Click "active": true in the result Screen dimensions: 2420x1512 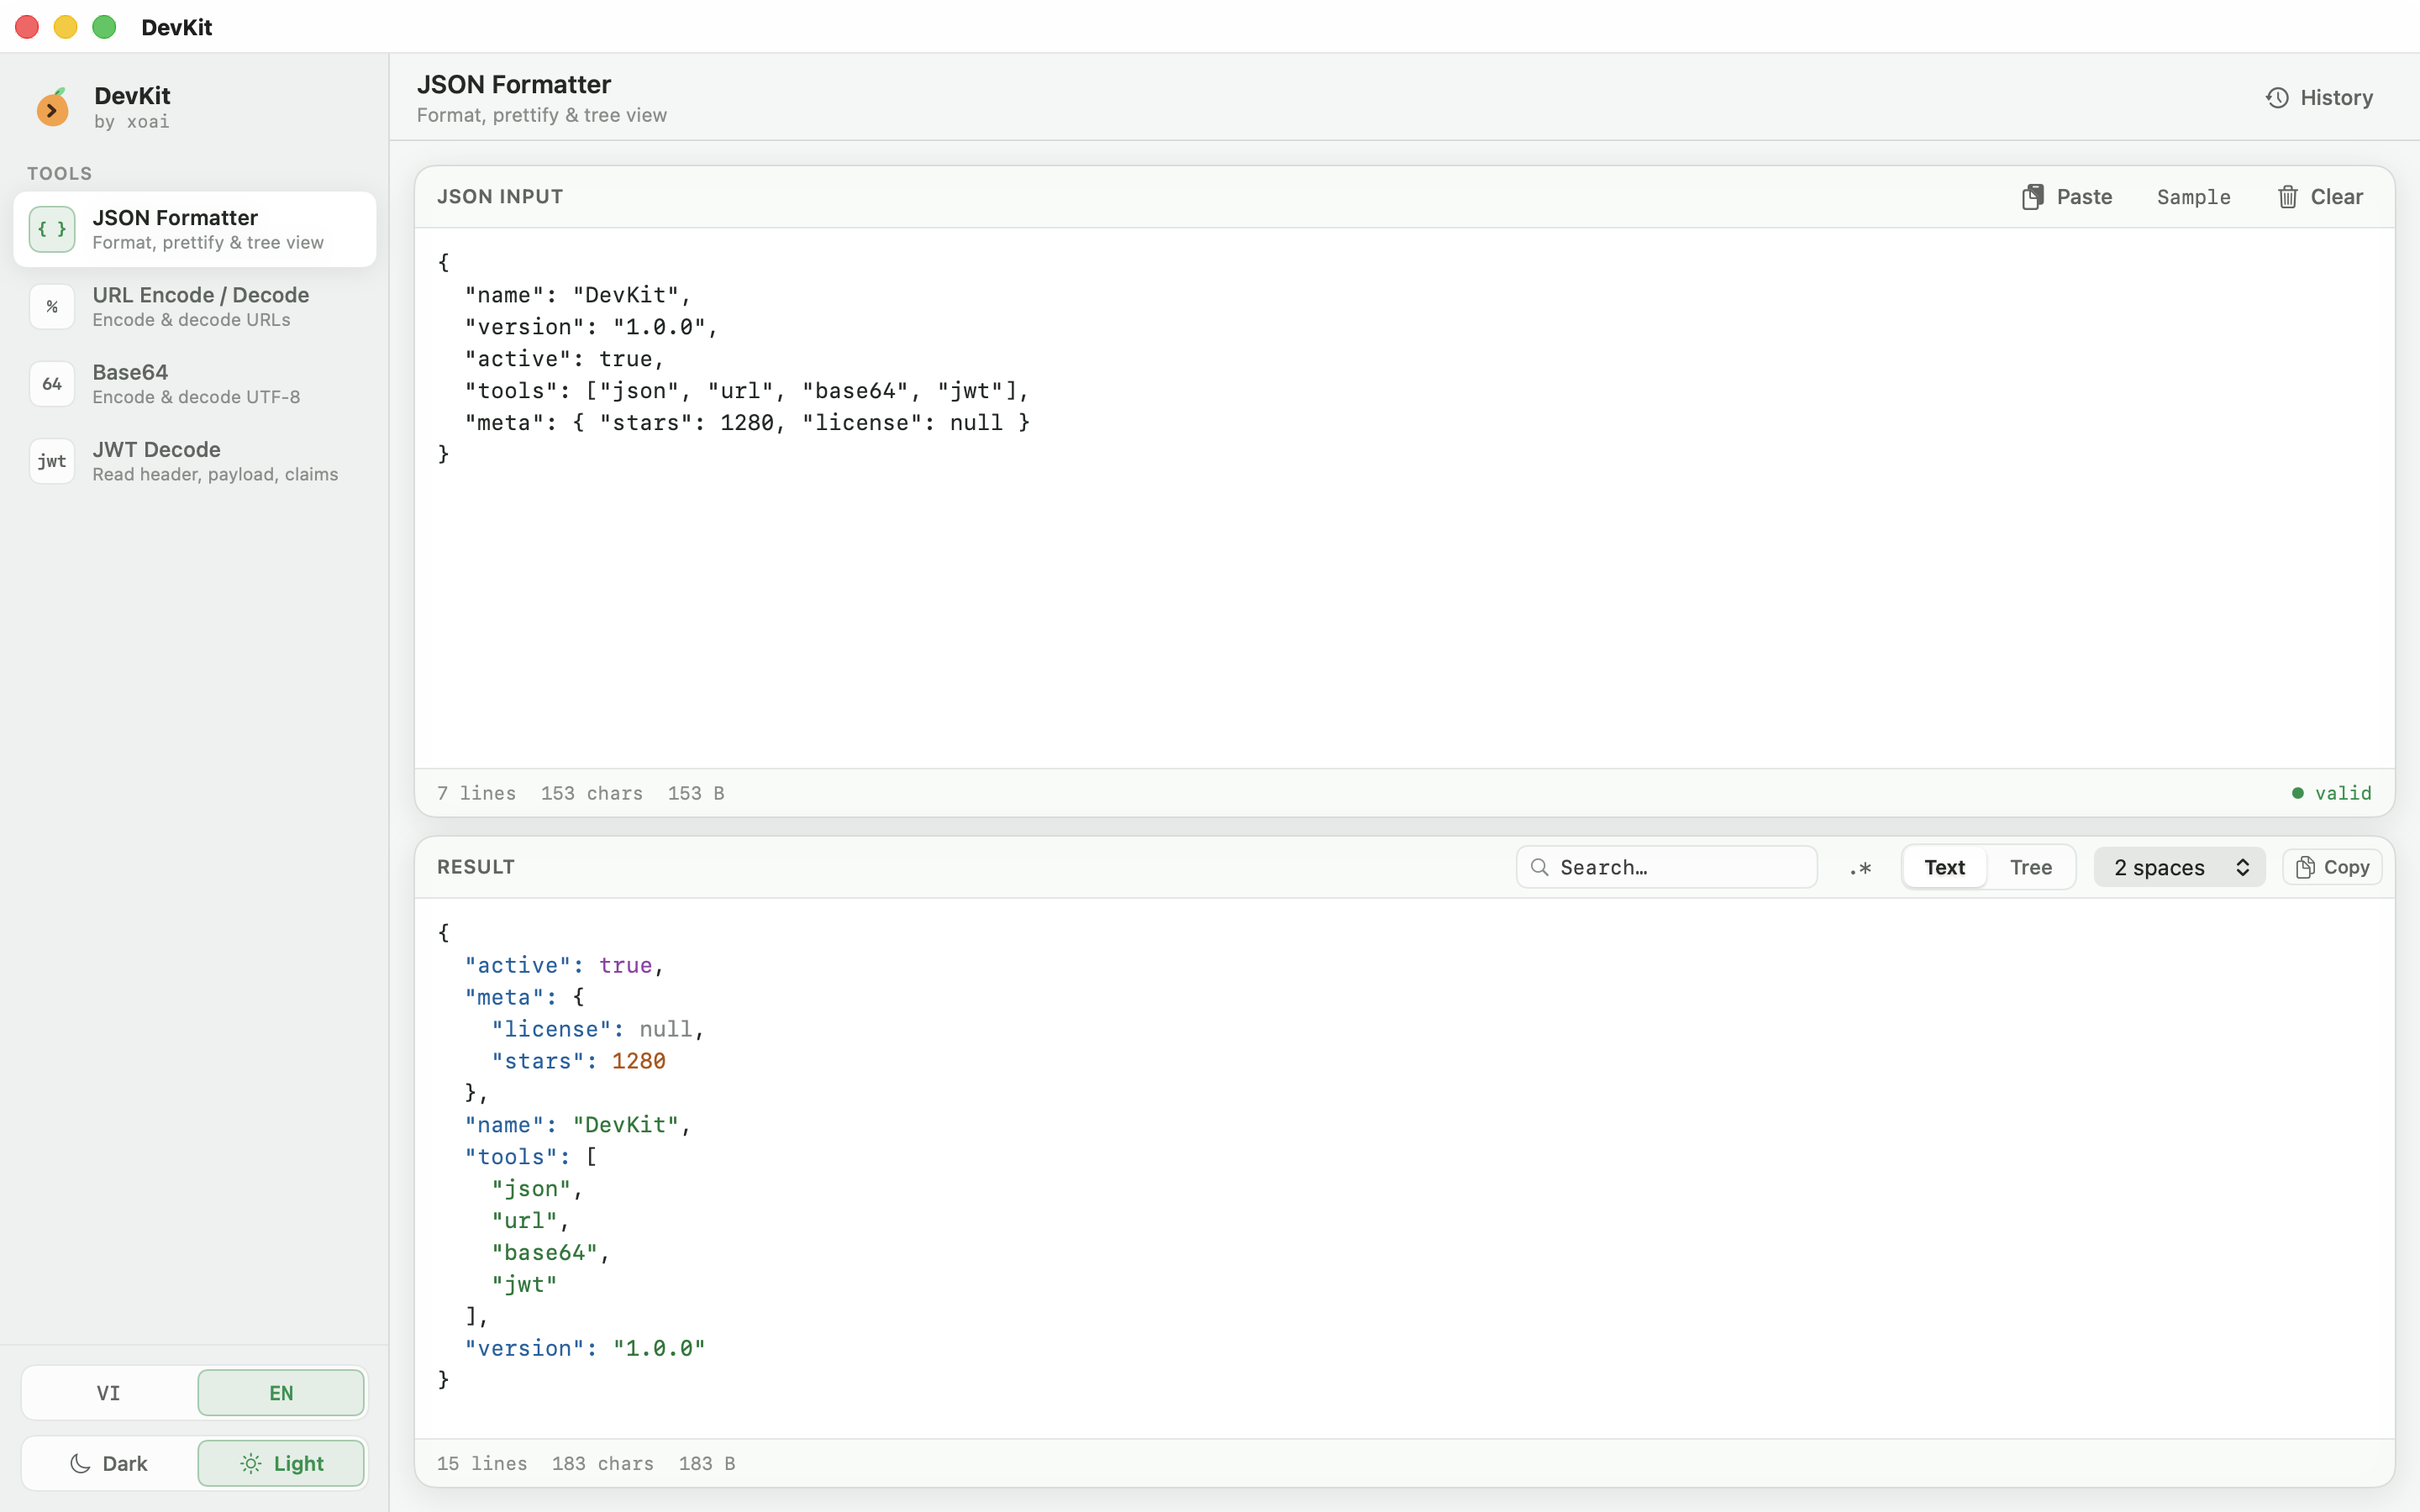tap(564, 965)
